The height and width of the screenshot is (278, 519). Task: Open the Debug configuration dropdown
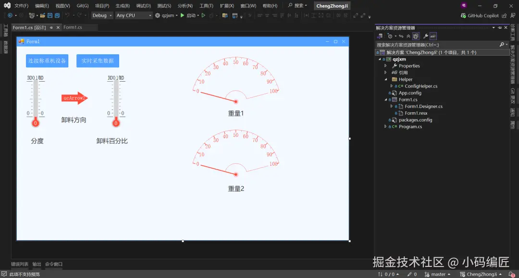tap(102, 15)
